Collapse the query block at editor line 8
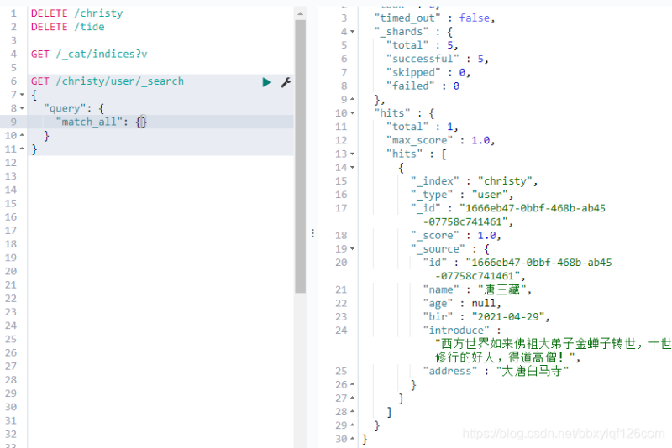672x448 pixels. [22, 108]
